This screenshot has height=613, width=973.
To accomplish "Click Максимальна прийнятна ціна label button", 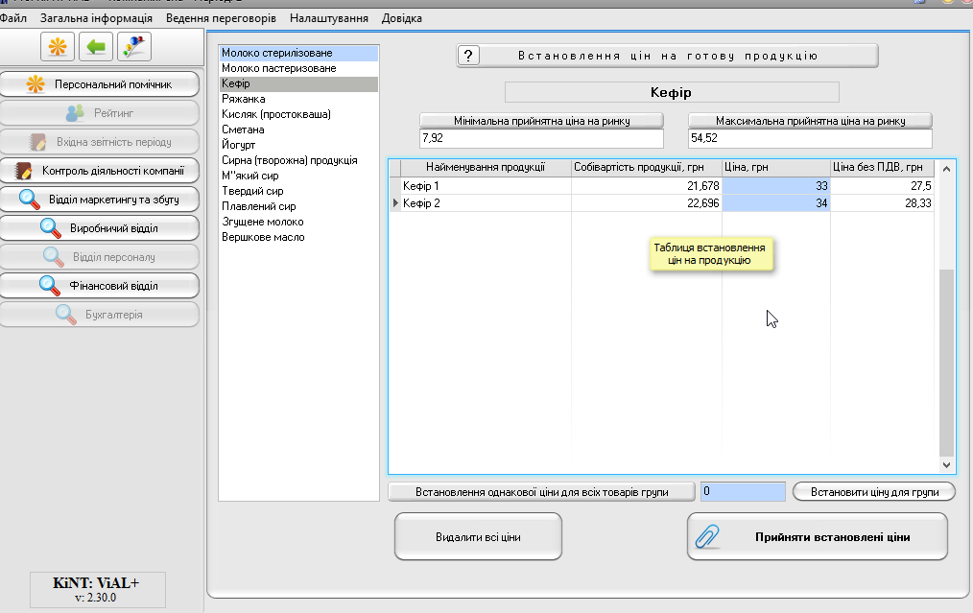I will click(x=810, y=121).
